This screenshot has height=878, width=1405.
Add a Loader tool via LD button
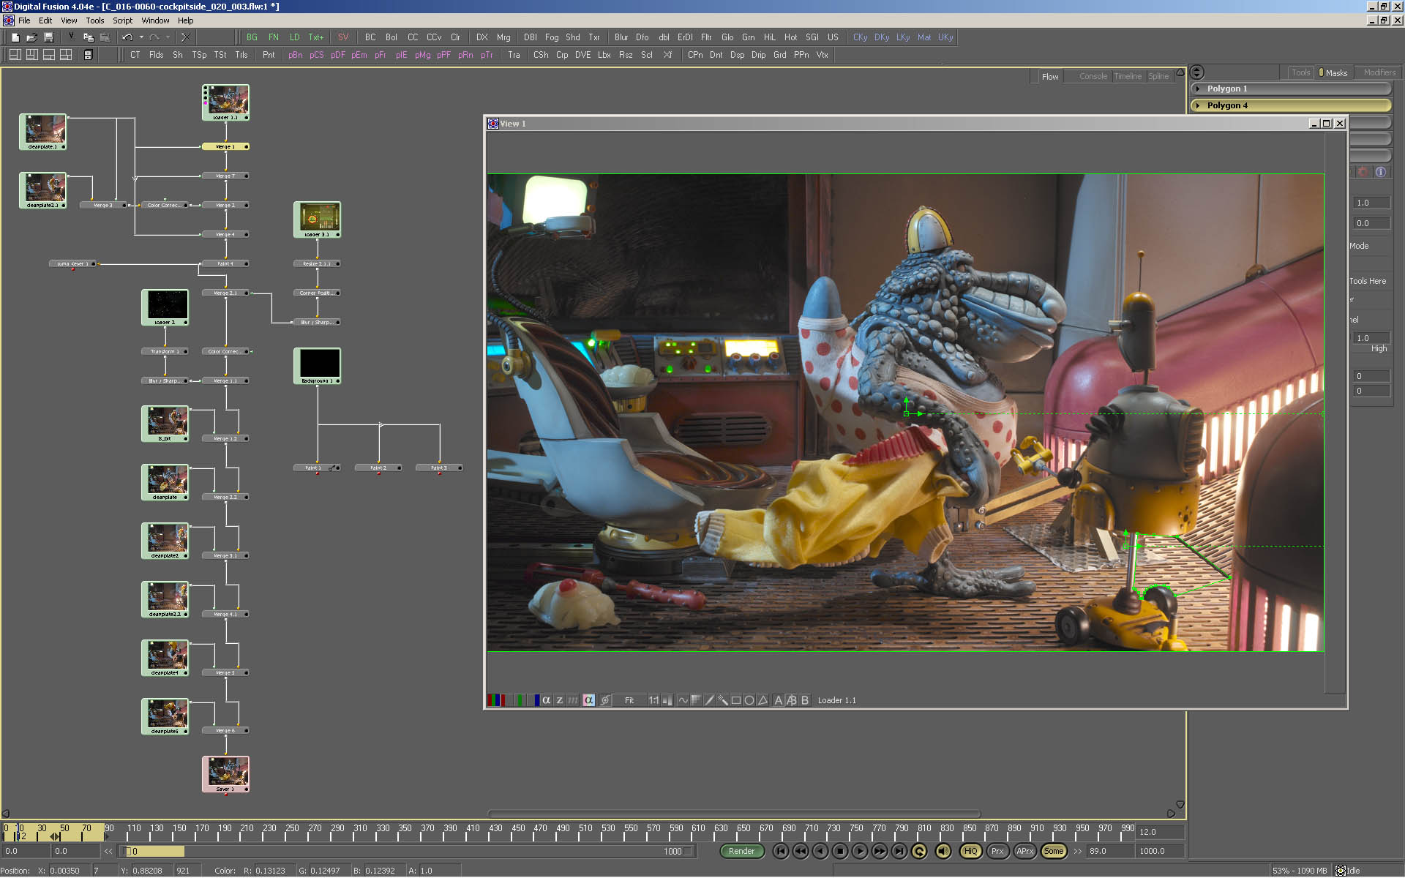pyautogui.click(x=294, y=37)
